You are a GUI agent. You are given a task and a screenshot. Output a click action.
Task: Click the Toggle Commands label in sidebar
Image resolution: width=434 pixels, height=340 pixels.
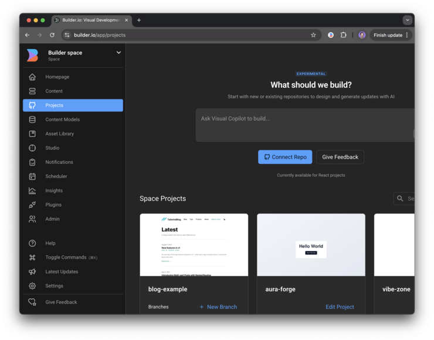pyautogui.click(x=66, y=257)
